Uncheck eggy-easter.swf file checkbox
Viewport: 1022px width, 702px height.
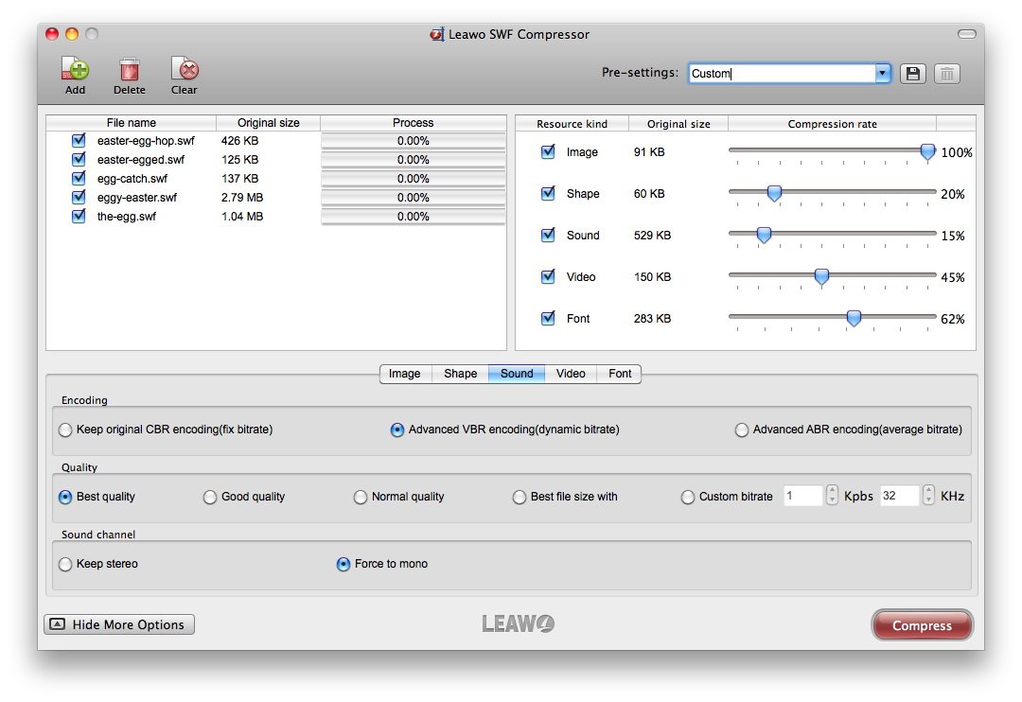(79, 197)
